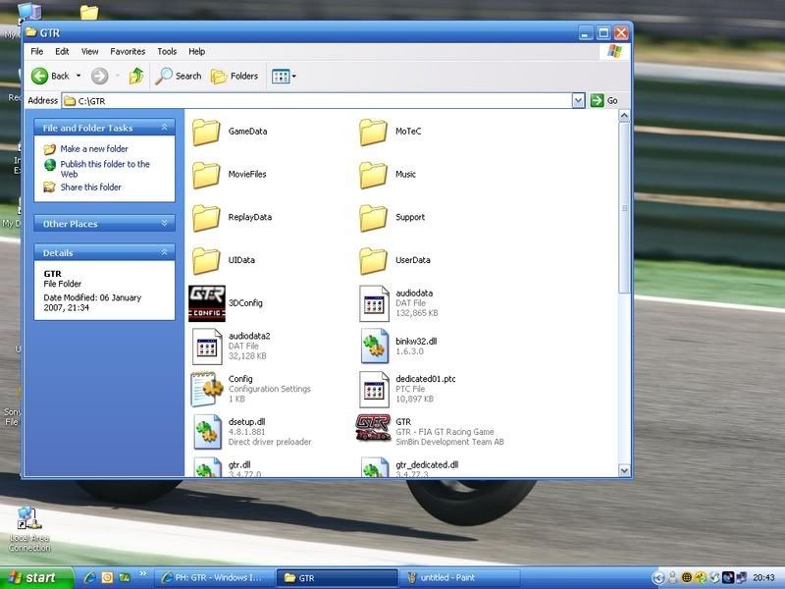785x589 pixels.
Task: Open the Views dropdown in toolbar
Action: [284, 76]
